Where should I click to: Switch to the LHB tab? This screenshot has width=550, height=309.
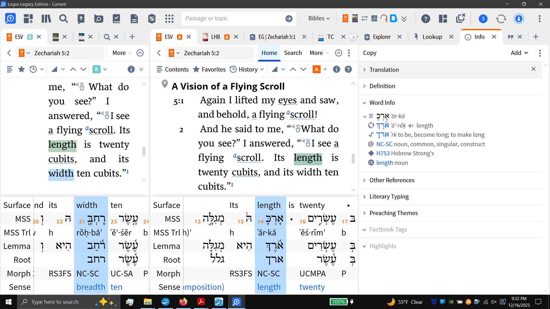coord(215,37)
